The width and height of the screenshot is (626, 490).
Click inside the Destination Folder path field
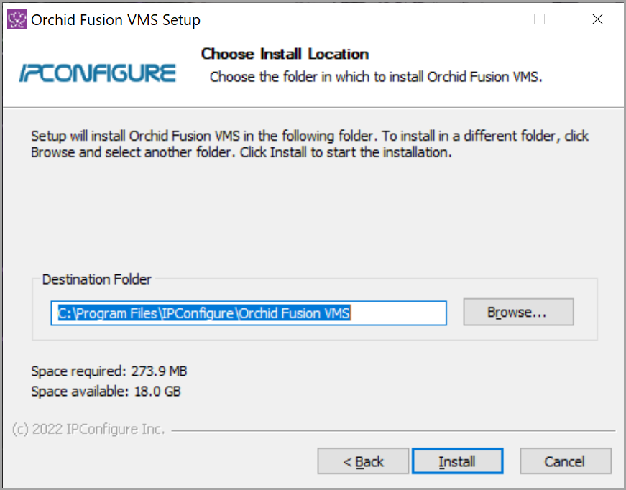tap(248, 313)
